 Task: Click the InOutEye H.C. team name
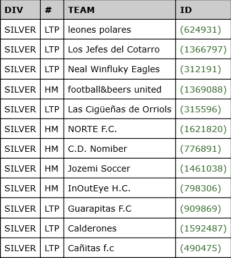99,188
